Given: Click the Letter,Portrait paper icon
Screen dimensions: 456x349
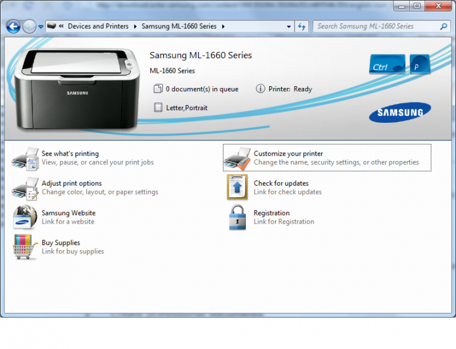Looking at the screenshot, I should (158, 107).
